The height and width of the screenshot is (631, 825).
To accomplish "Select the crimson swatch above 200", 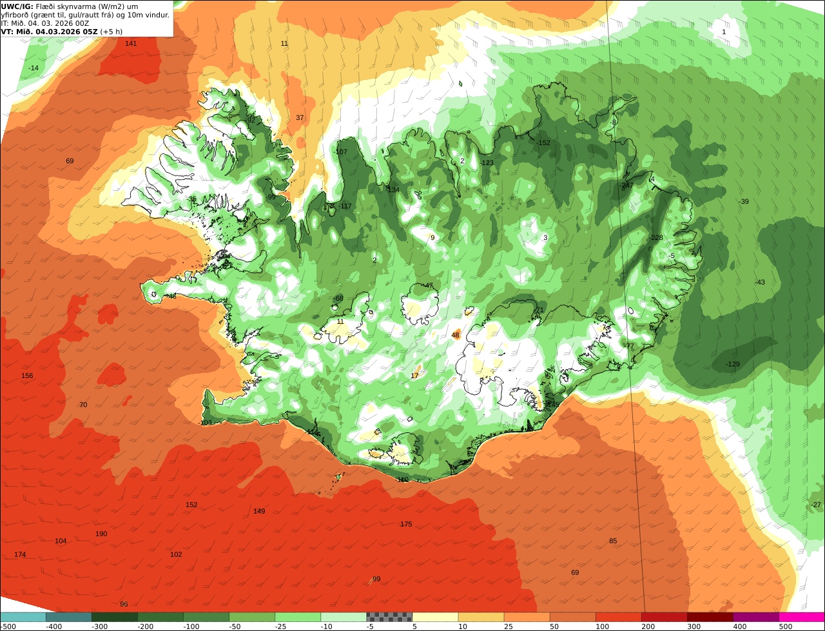I will (x=664, y=617).
